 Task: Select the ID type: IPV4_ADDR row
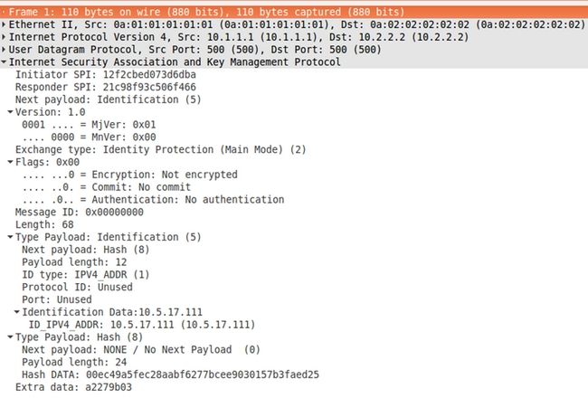[x=85, y=274]
